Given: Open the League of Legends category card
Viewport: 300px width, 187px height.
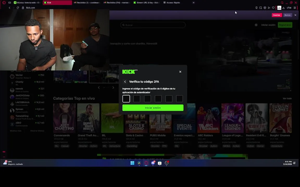Looking at the screenshot, I should 233,118.
